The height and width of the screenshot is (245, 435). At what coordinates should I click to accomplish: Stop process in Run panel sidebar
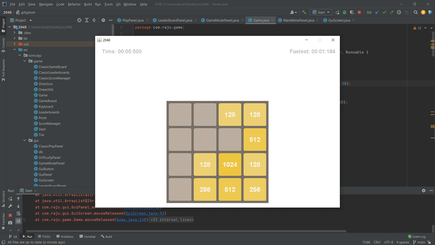pyautogui.click(x=10, y=215)
